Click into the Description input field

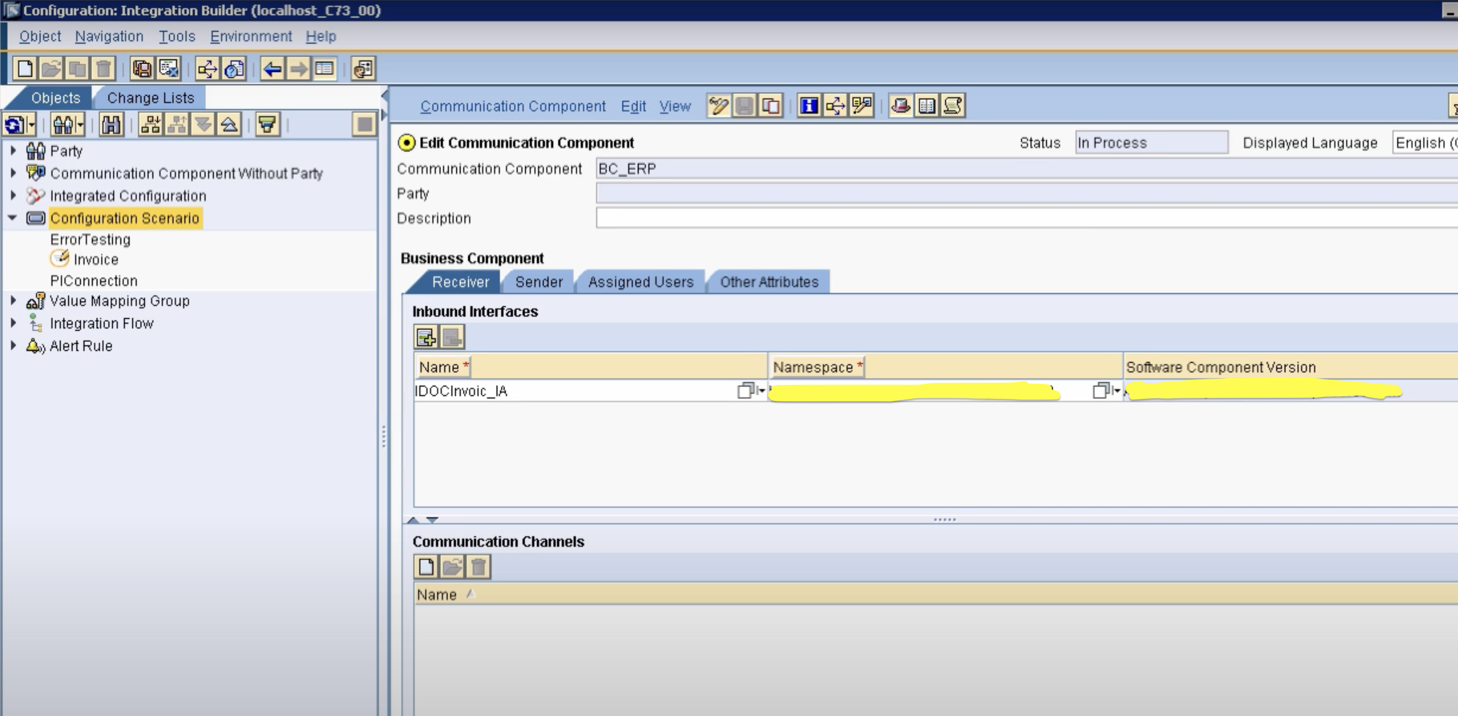pyautogui.click(x=1019, y=218)
